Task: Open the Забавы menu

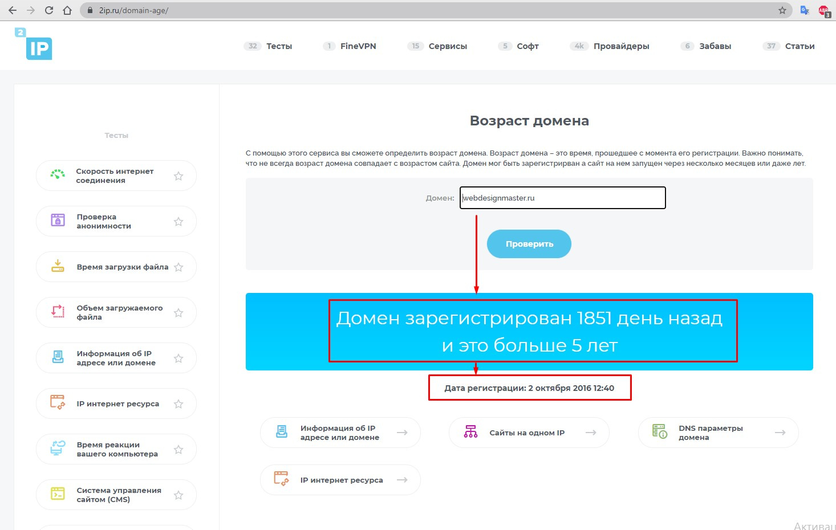Action: (715, 46)
